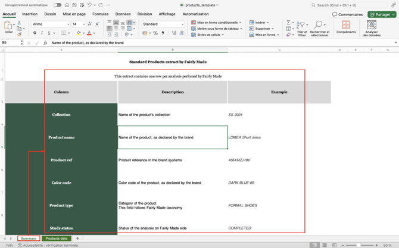
Task: Open the Products data sheet tab
Action: tap(57, 238)
